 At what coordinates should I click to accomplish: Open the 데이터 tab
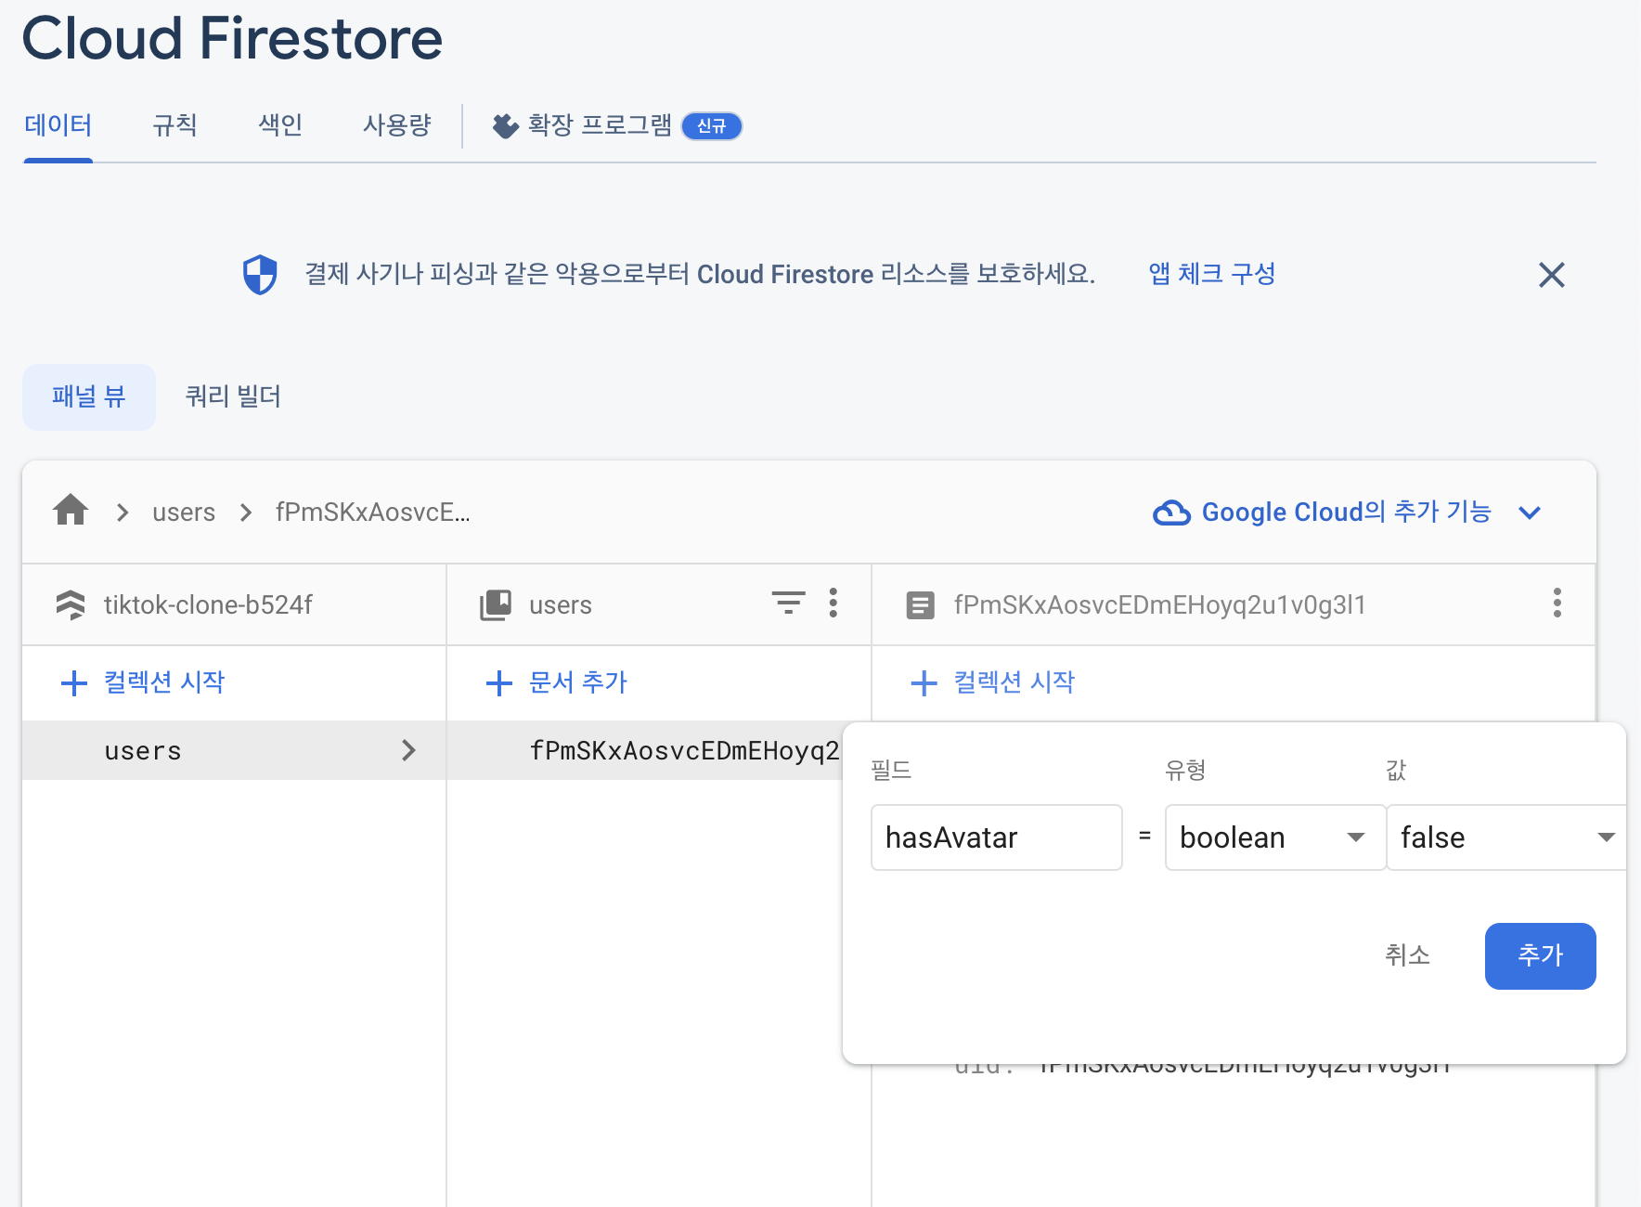pos(58,125)
